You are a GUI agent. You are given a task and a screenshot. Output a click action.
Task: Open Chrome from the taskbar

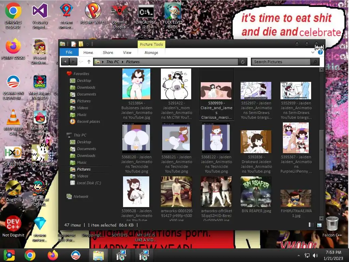click(30, 255)
